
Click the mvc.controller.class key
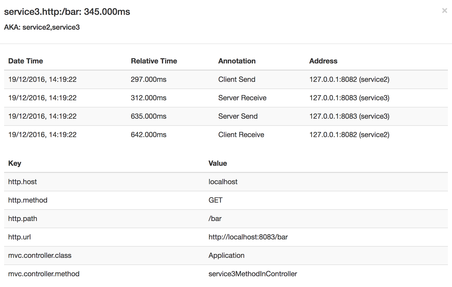click(x=40, y=255)
